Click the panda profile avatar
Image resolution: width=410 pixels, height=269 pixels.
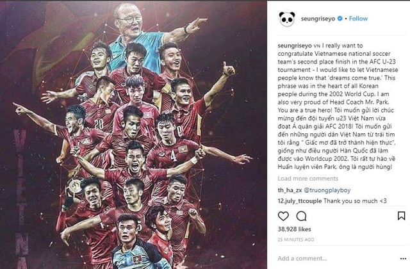[x=287, y=19]
